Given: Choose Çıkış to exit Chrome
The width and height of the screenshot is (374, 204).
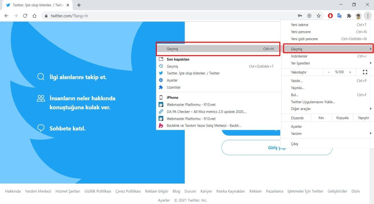Looking at the screenshot, I should point(327,144).
